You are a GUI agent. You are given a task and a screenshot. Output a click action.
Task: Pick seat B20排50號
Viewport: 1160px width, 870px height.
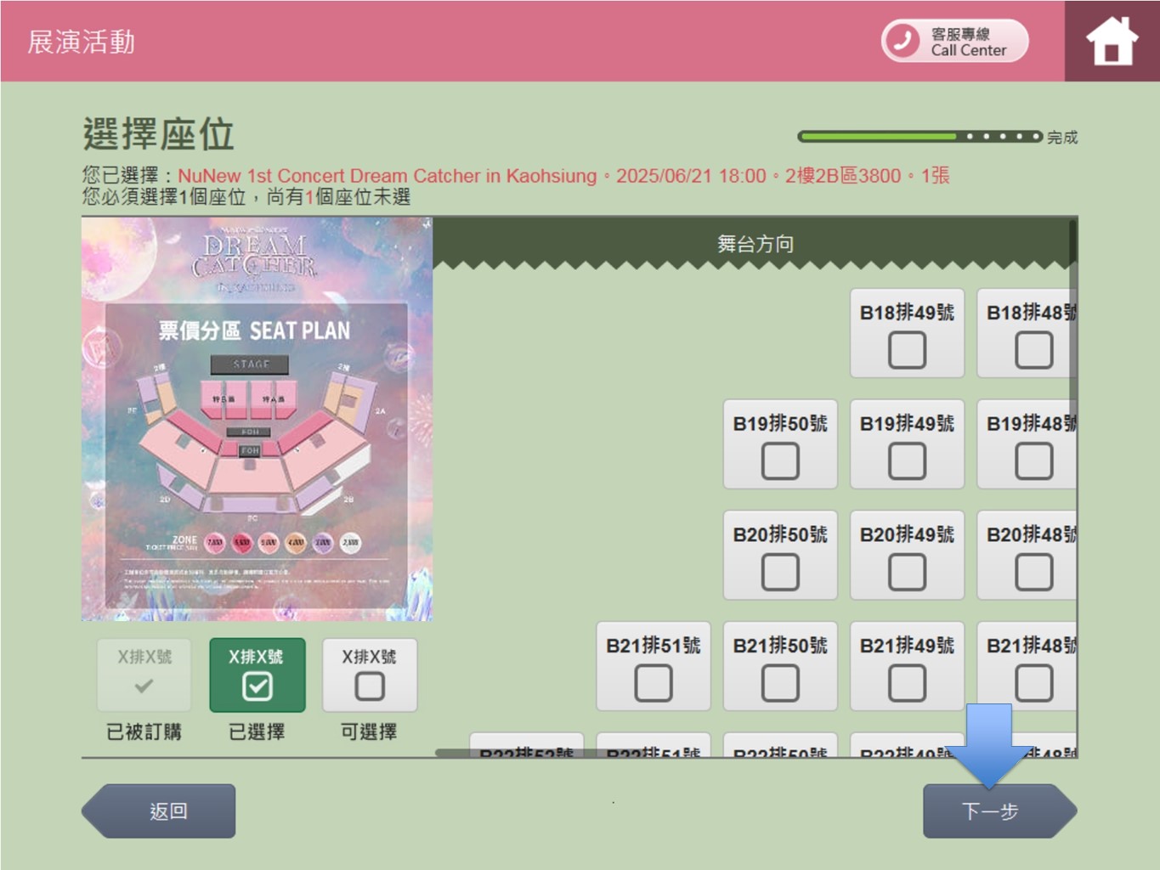(x=780, y=572)
